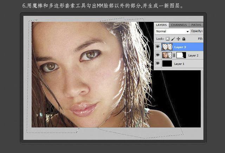Click the lock image pixels brush icon
The image size is (225, 153).
point(173,39)
